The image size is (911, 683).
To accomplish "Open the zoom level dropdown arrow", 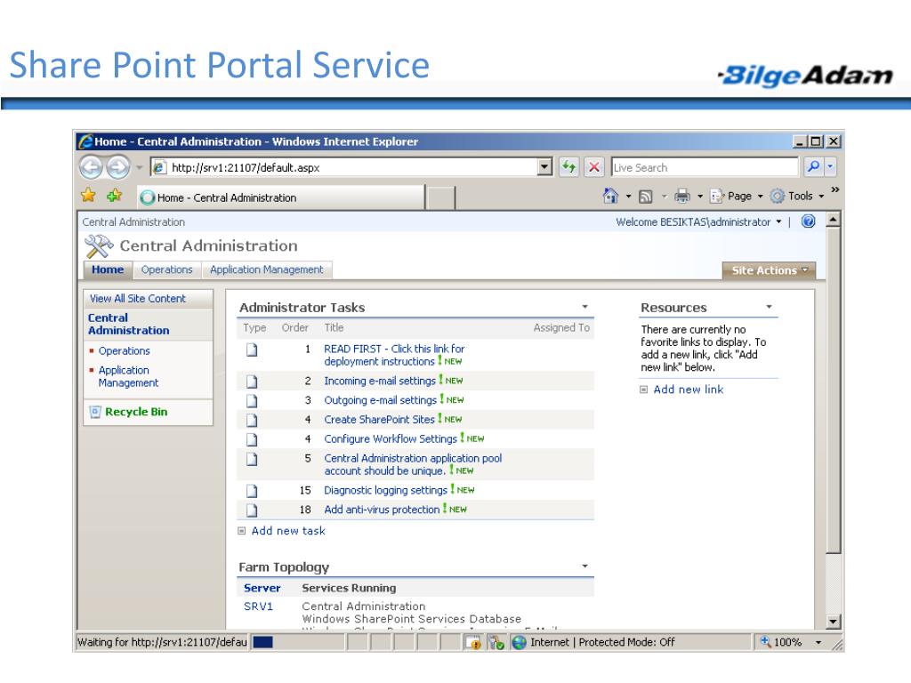I will (x=818, y=642).
